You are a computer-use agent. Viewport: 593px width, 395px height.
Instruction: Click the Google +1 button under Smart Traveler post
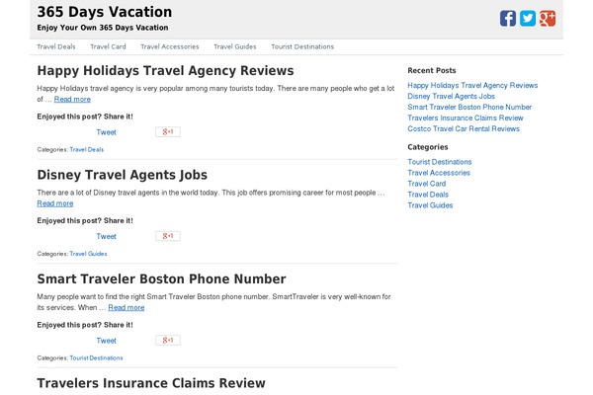pos(168,340)
